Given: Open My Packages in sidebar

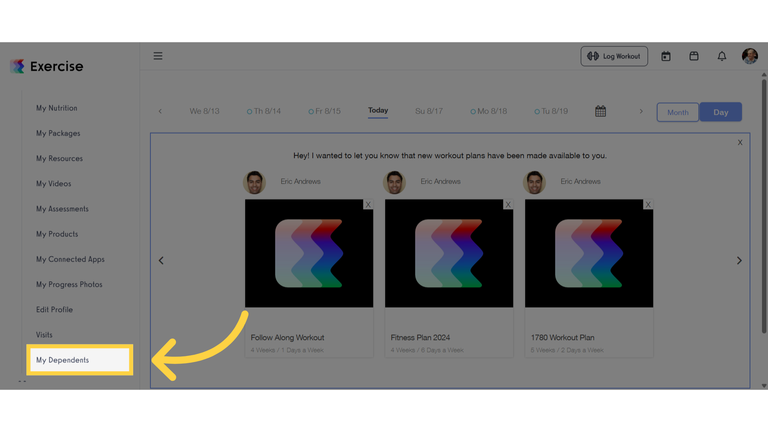Looking at the screenshot, I should [x=58, y=134].
